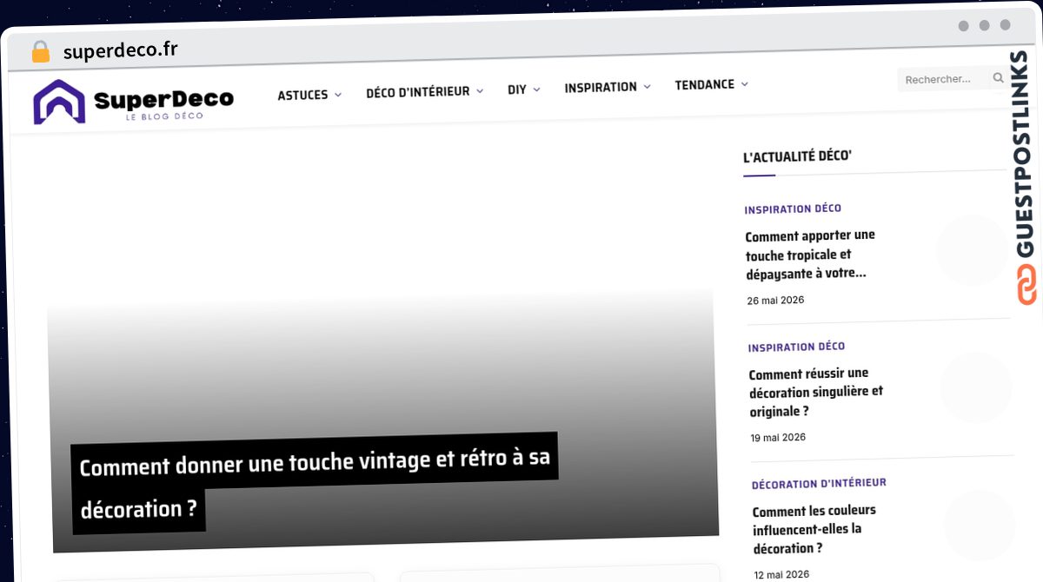Click the 19 mai 2026 date
The height and width of the screenshot is (582, 1043).
click(x=778, y=437)
